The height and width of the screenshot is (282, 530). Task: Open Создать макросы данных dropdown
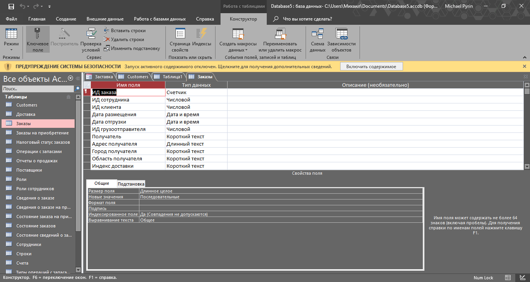238,40
